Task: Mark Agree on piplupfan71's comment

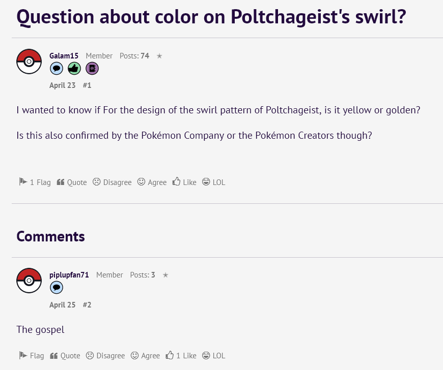Action: pyautogui.click(x=145, y=356)
